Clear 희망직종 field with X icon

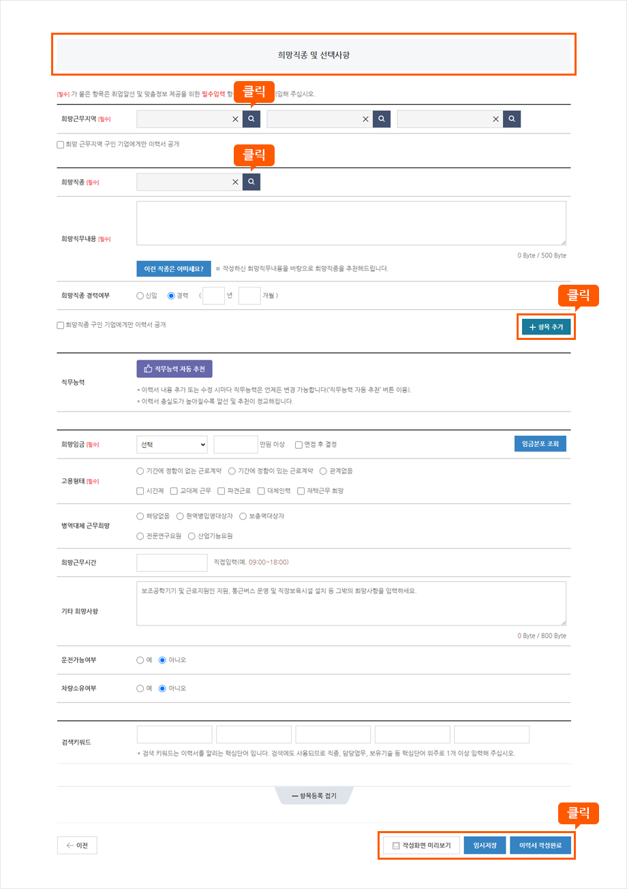[x=235, y=182]
